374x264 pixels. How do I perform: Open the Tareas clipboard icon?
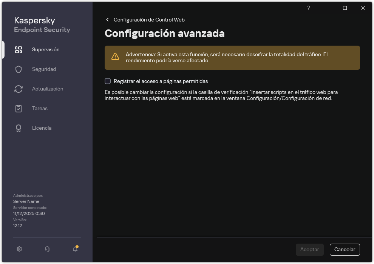coord(19,108)
